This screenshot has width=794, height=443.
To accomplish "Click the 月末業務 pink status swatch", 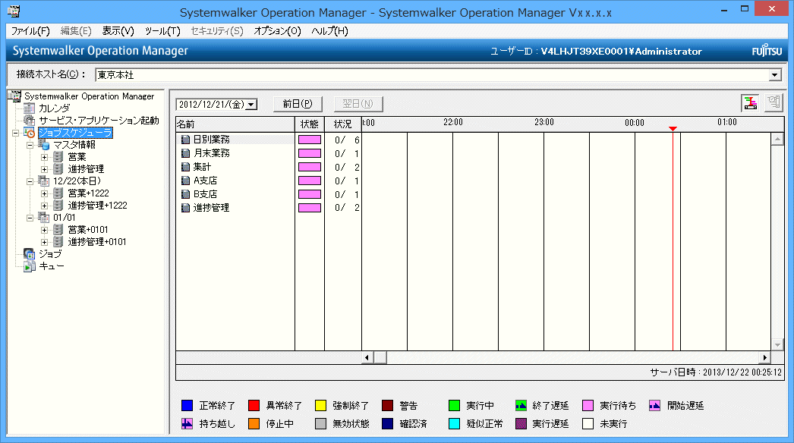I will [x=310, y=153].
